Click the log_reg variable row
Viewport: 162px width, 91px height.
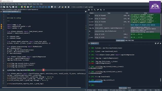(125, 28)
